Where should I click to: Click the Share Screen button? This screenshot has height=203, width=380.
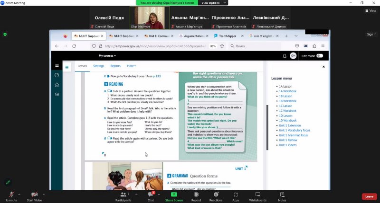pyautogui.click(x=174, y=196)
